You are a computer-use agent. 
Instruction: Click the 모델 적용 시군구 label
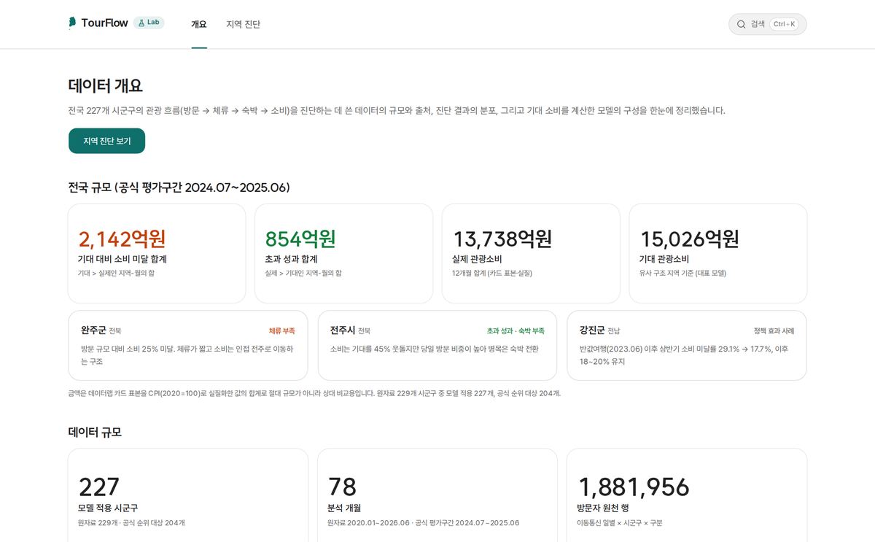pos(108,508)
